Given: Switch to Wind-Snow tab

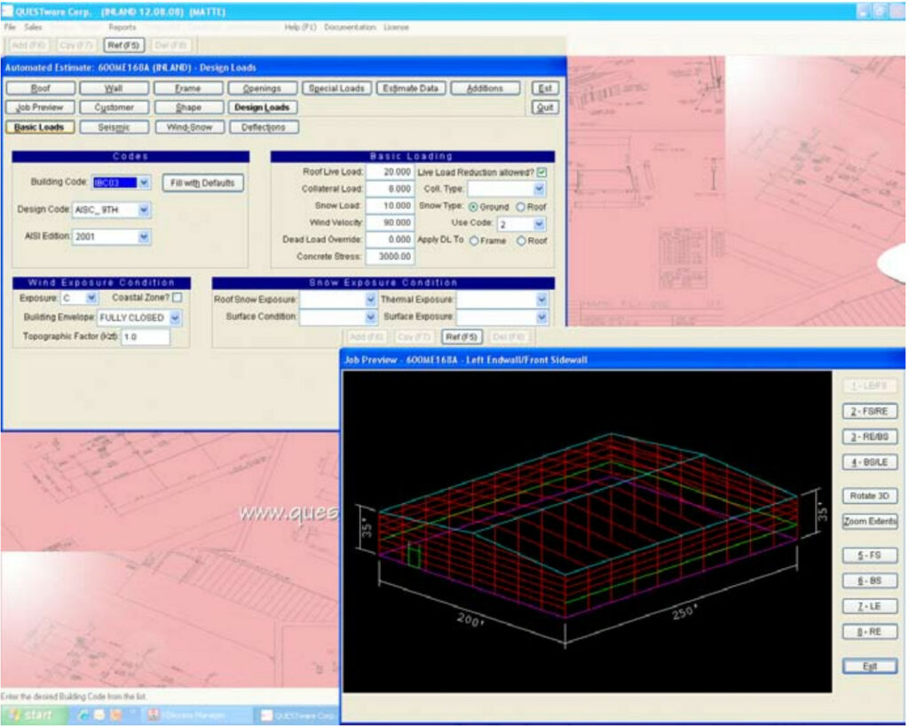Looking at the screenshot, I should (190, 127).
